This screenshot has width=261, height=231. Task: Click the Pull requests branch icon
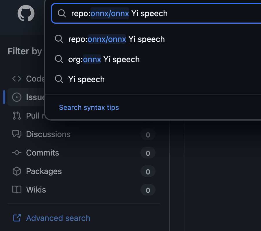click(x=17, y=116)
